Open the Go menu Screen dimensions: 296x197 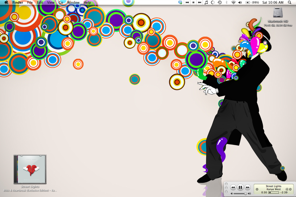61,2
